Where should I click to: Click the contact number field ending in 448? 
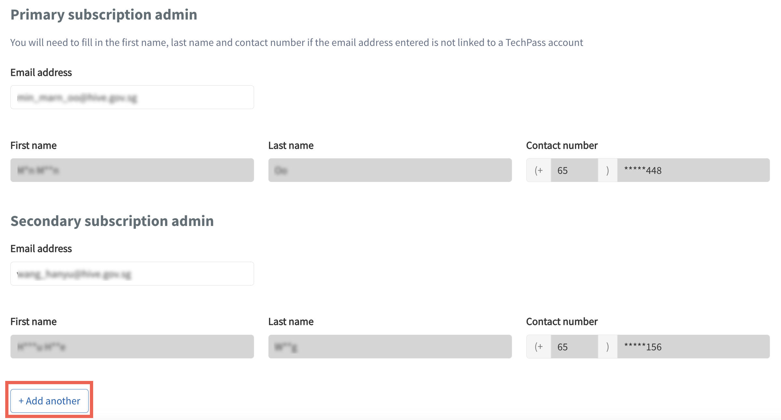point(693,170)
